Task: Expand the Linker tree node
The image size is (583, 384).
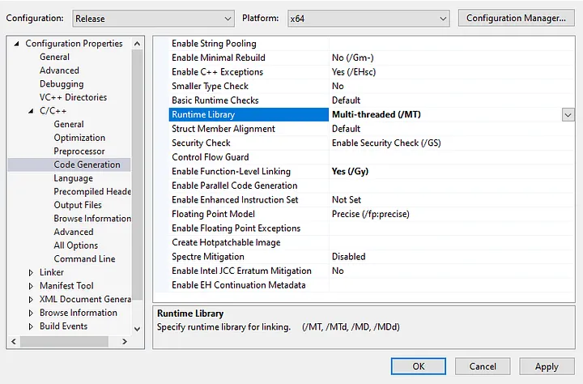Action: click(31, 272)
